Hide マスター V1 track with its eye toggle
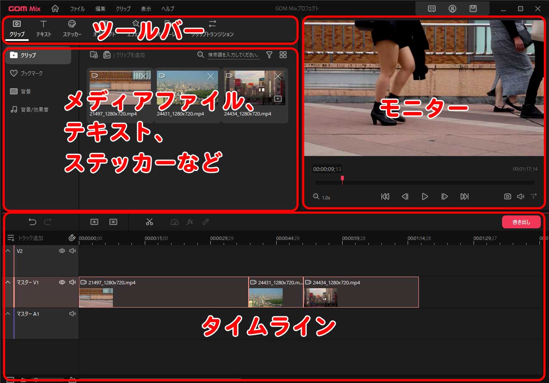The image size is (549, 383). tap(62, 282)
